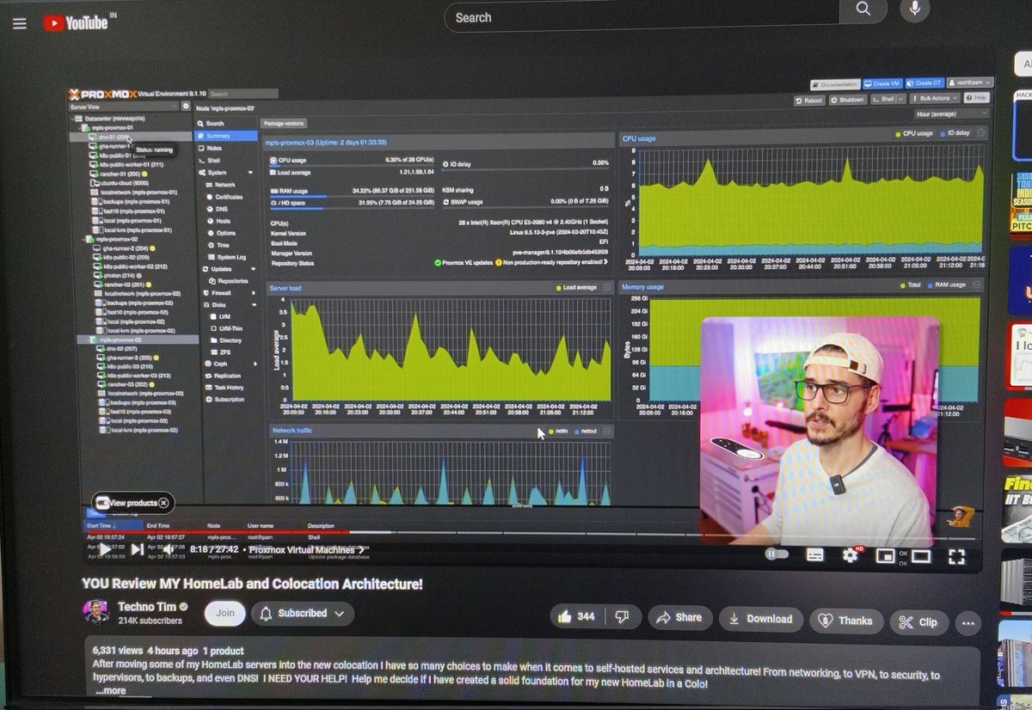Toggle subtitles closed captions button
1032x710 pixels.
(x=814, y=555)
